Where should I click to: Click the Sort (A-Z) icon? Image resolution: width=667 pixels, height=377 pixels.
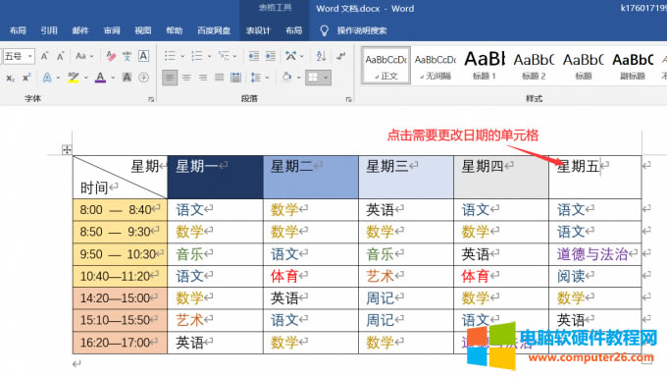coord(321,56)
